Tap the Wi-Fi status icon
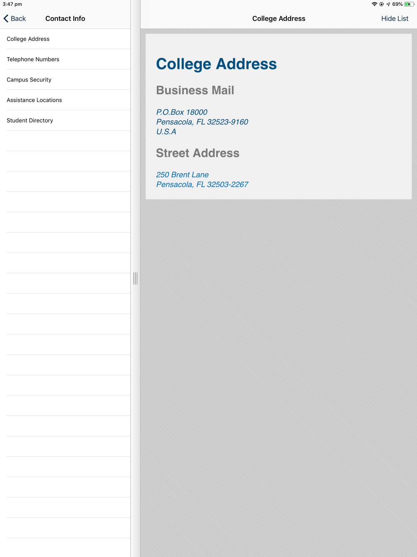Viewport: 417px width, 557px height. click(374, 4)
